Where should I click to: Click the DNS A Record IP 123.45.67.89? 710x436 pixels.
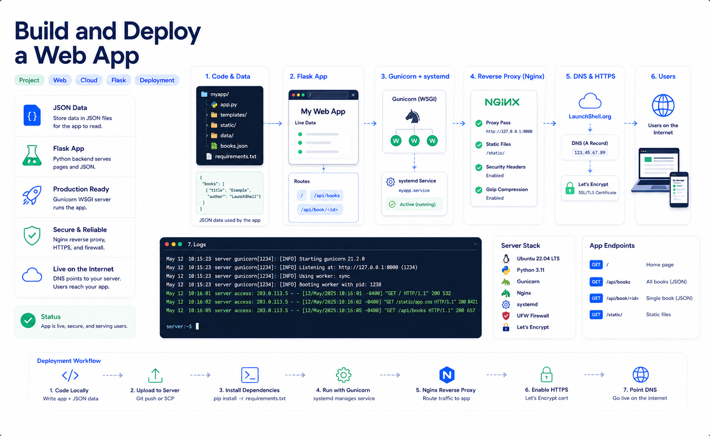pyautogui.click(x=590, y=153)
